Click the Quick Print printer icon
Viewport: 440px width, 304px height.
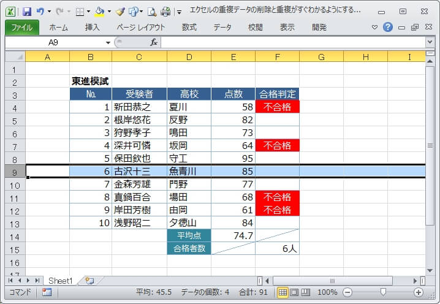(x=165, y=12)
